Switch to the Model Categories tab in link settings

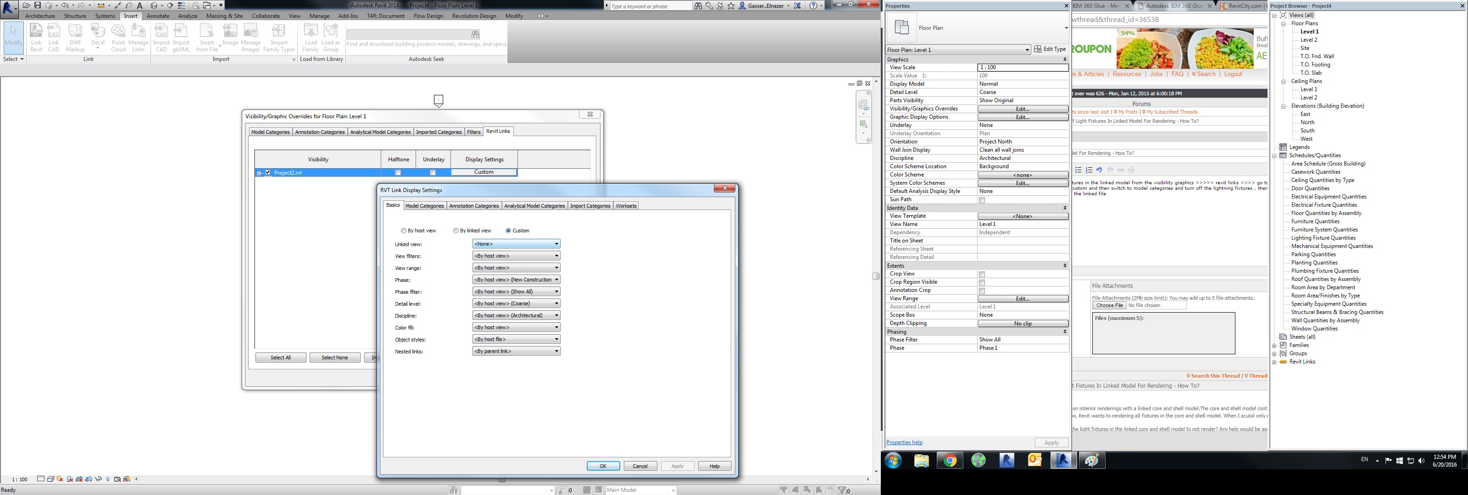click(424, 206)
